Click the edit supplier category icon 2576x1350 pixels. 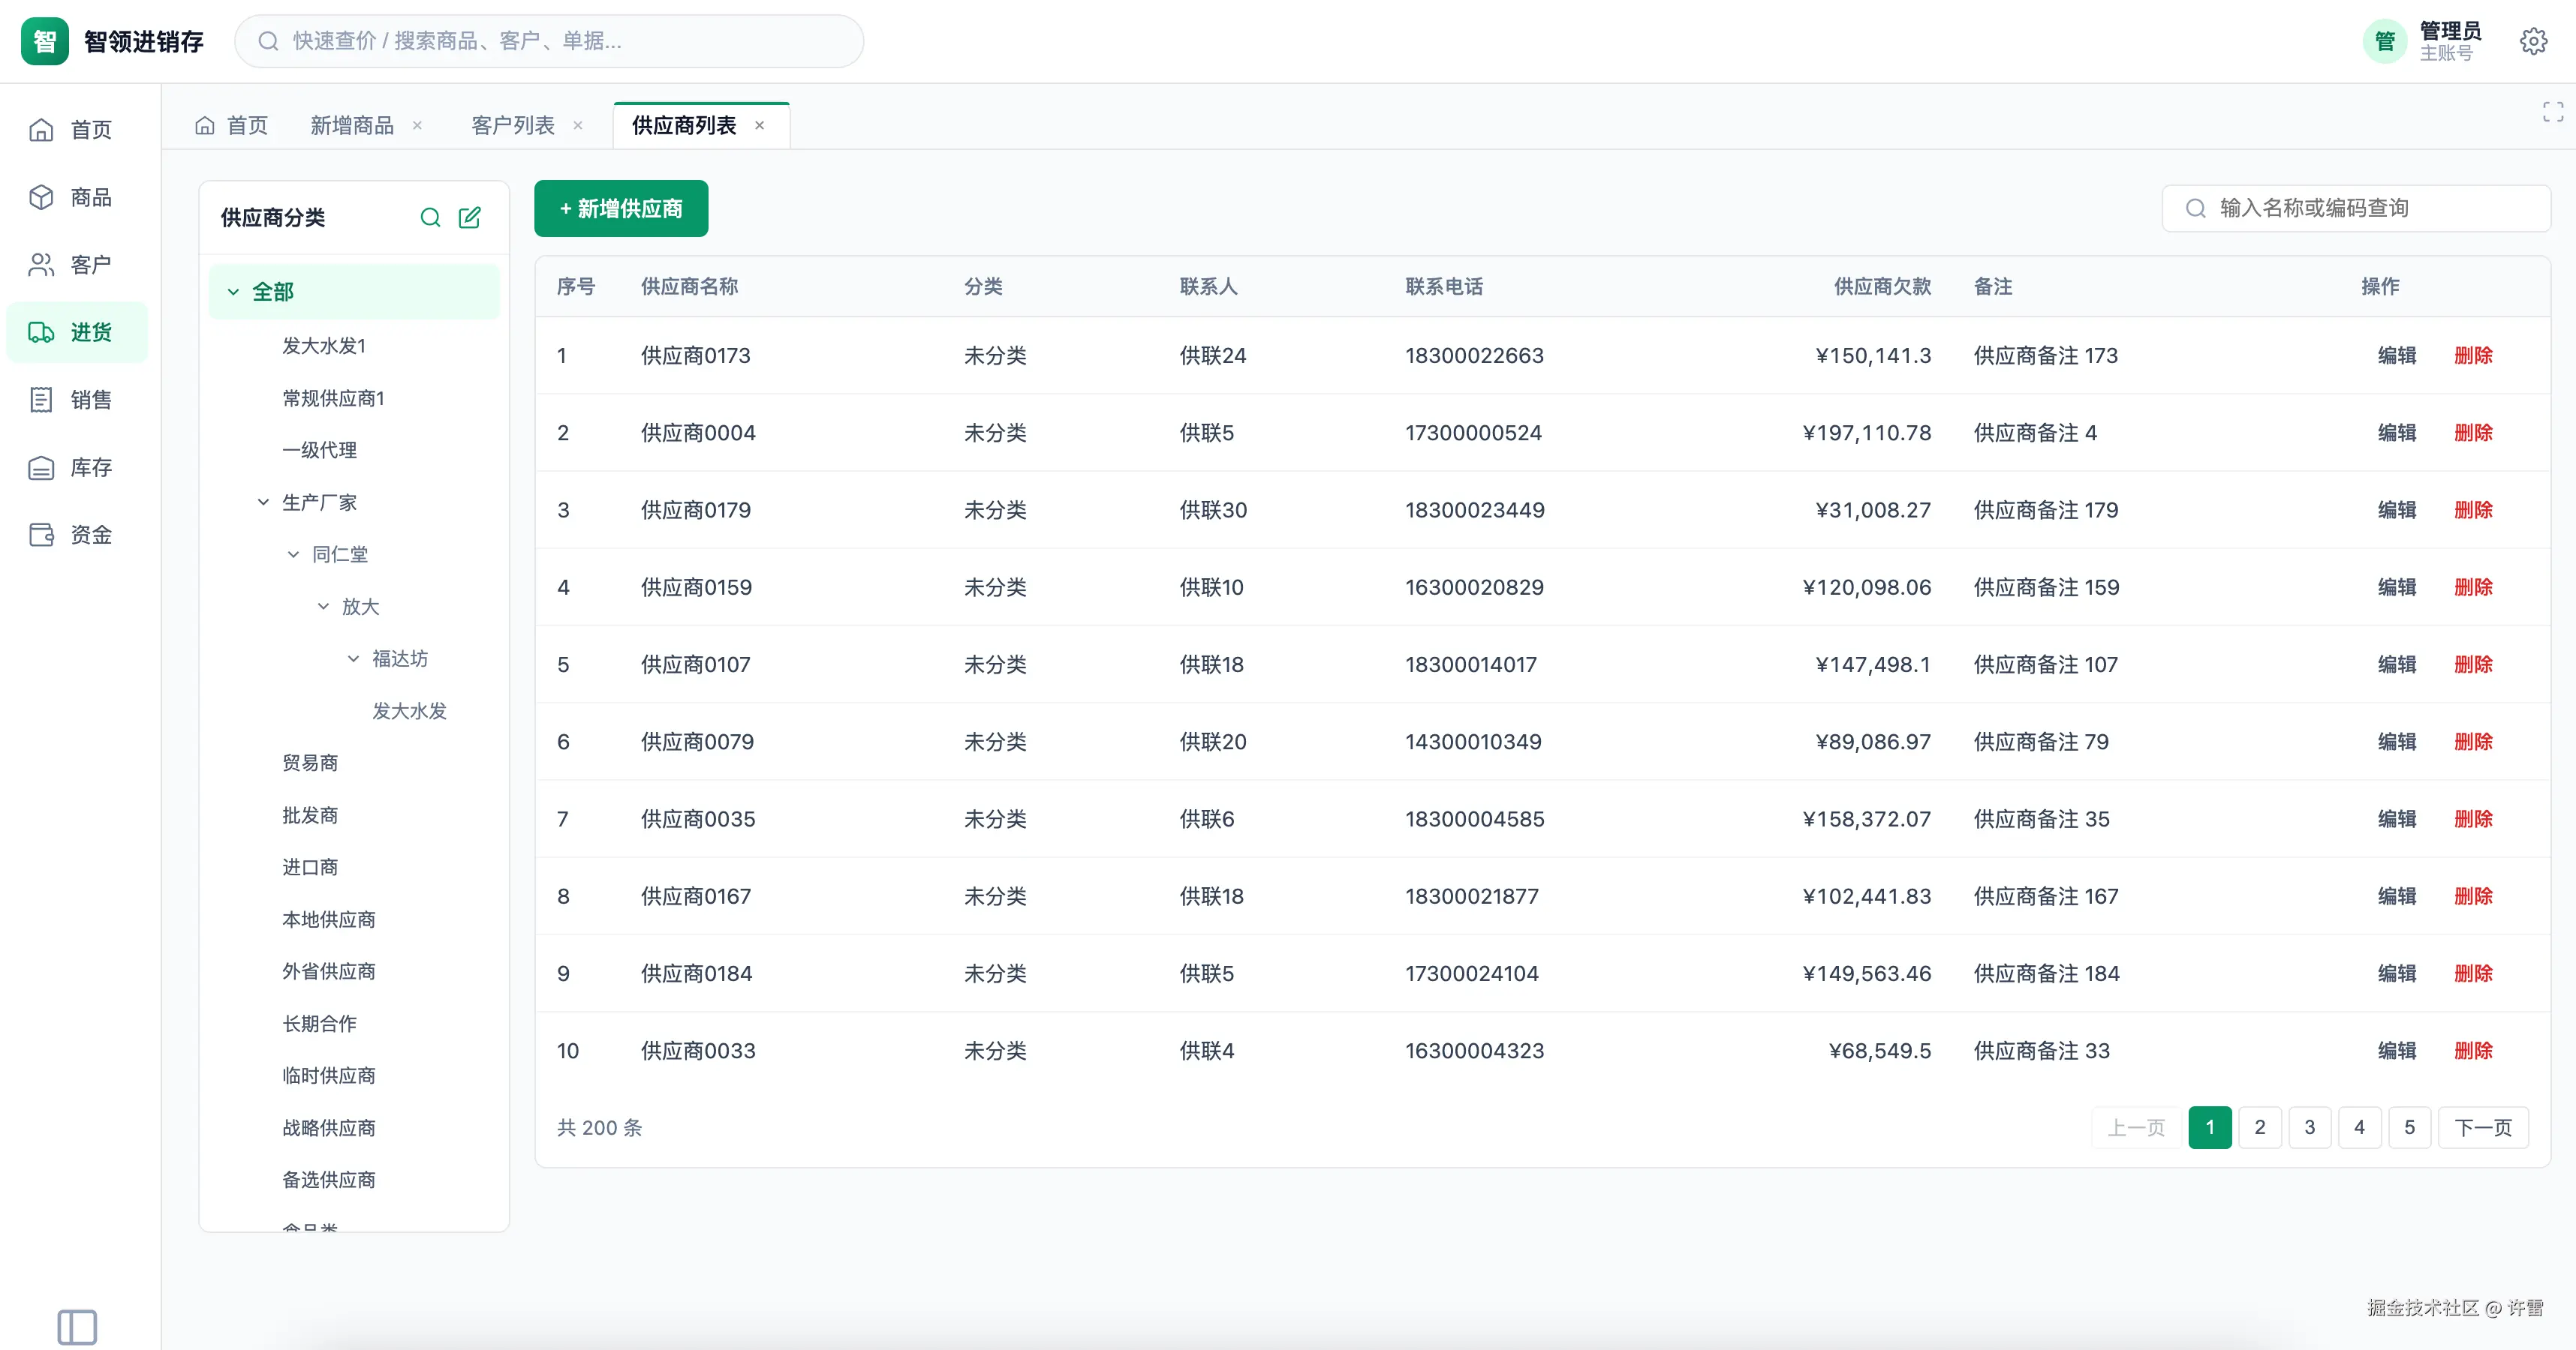point(469,217)
